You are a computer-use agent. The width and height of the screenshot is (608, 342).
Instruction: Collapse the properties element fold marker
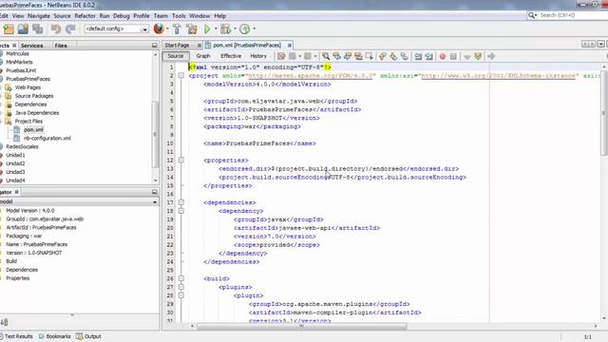pyautogui.click(x=181, y=161)
